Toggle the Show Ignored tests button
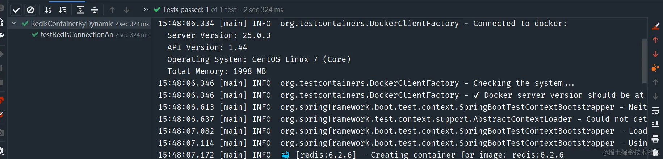 pyautogui.click(x=30, y=10)
